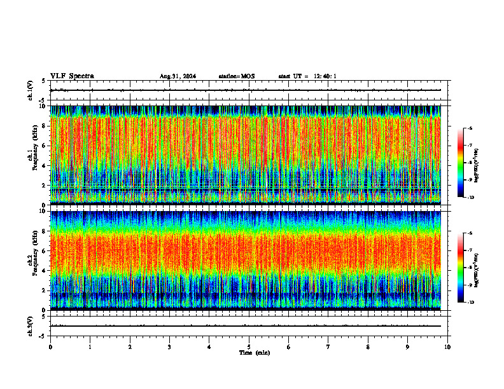Click time axis tick label "6"

(289, 347)
